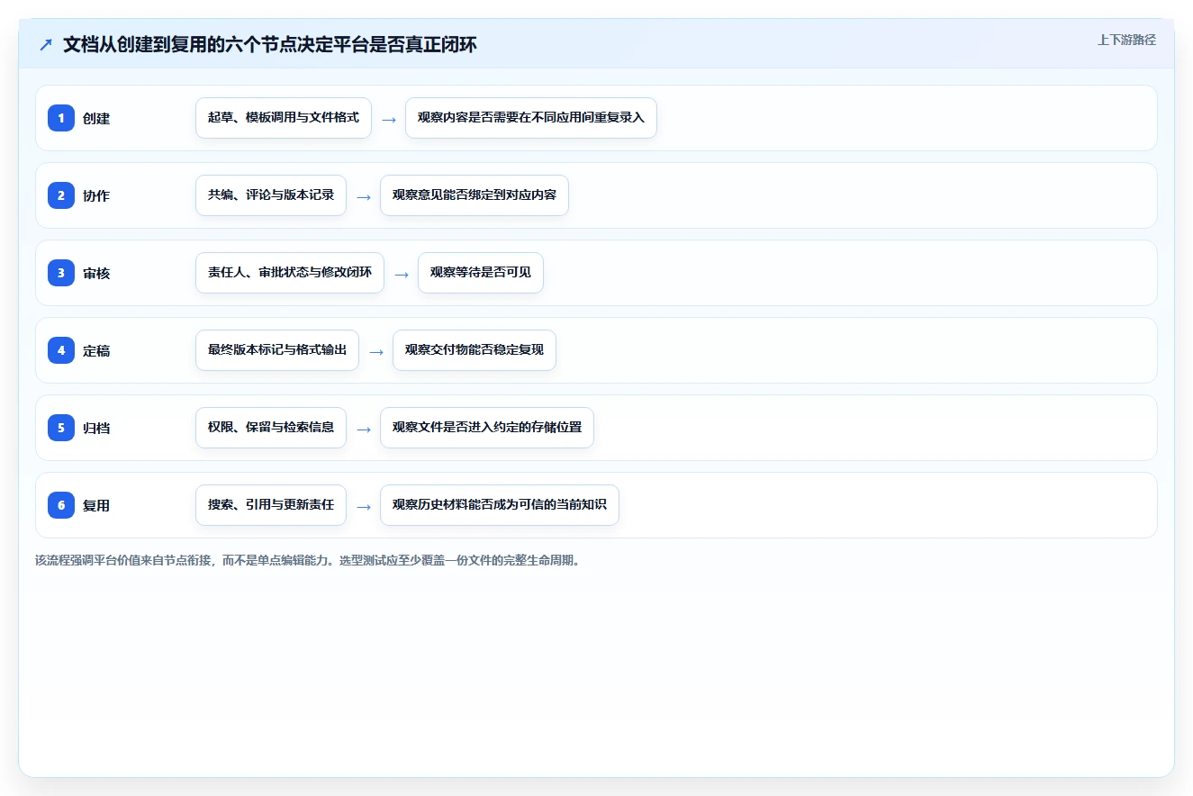Viewport: 1193px width, 796px height.
Task: Select the 搜索、引用与更新责任 chip
Action: pyautogui.click(x=271, y=505)
